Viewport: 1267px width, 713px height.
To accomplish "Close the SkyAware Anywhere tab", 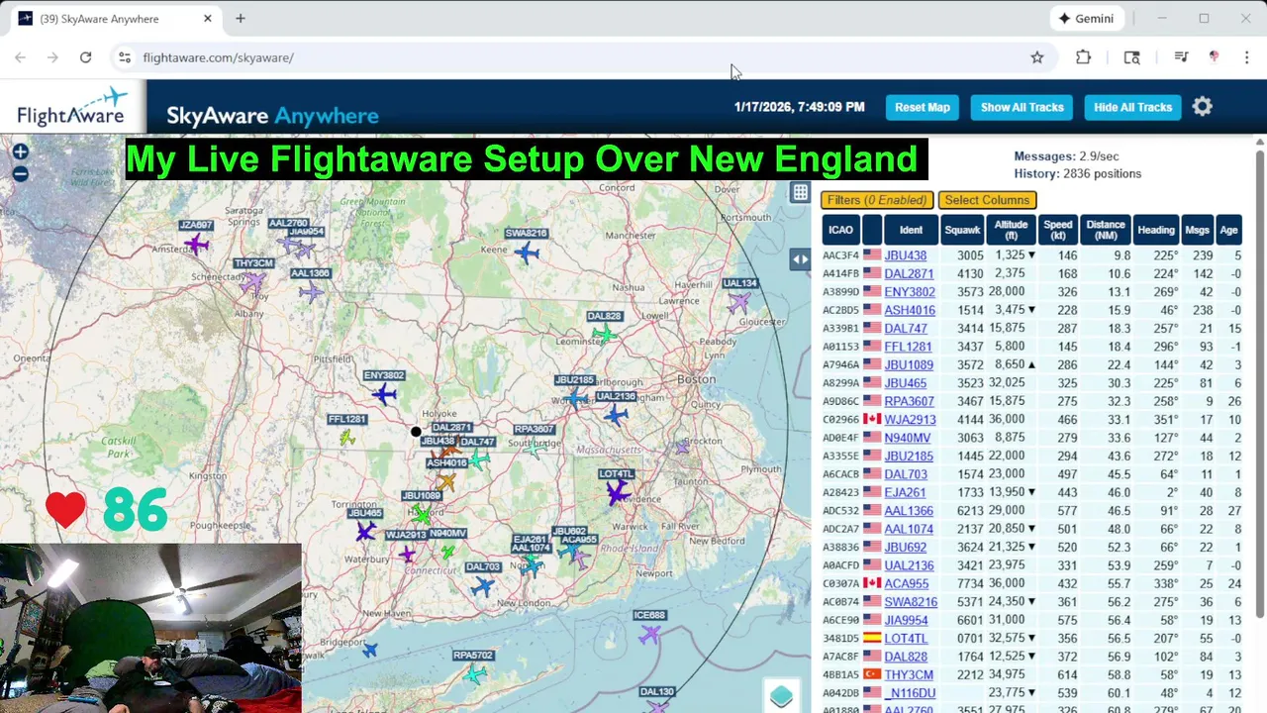I will [208, 19].
